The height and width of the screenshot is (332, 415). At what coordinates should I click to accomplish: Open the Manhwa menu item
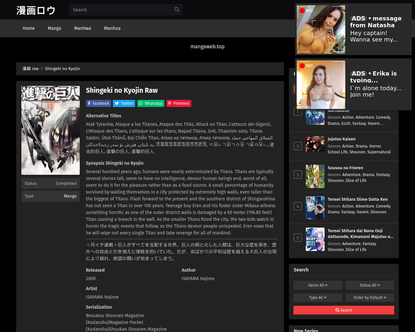[x=83, y=29]
